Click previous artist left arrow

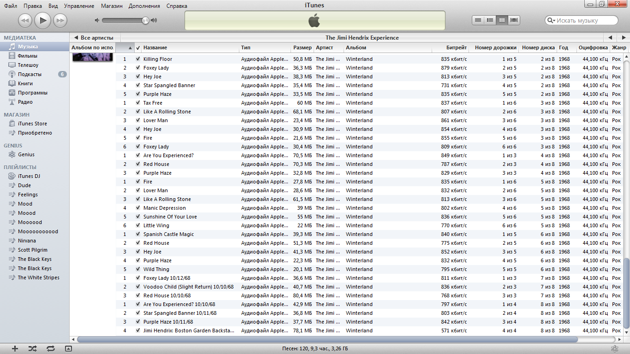point(610,38)
